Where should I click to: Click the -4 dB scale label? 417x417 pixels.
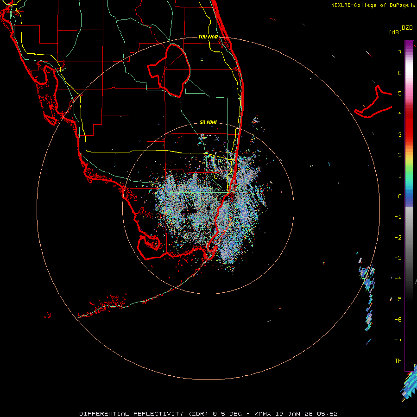pyautogui.click(x=398, y=278)
